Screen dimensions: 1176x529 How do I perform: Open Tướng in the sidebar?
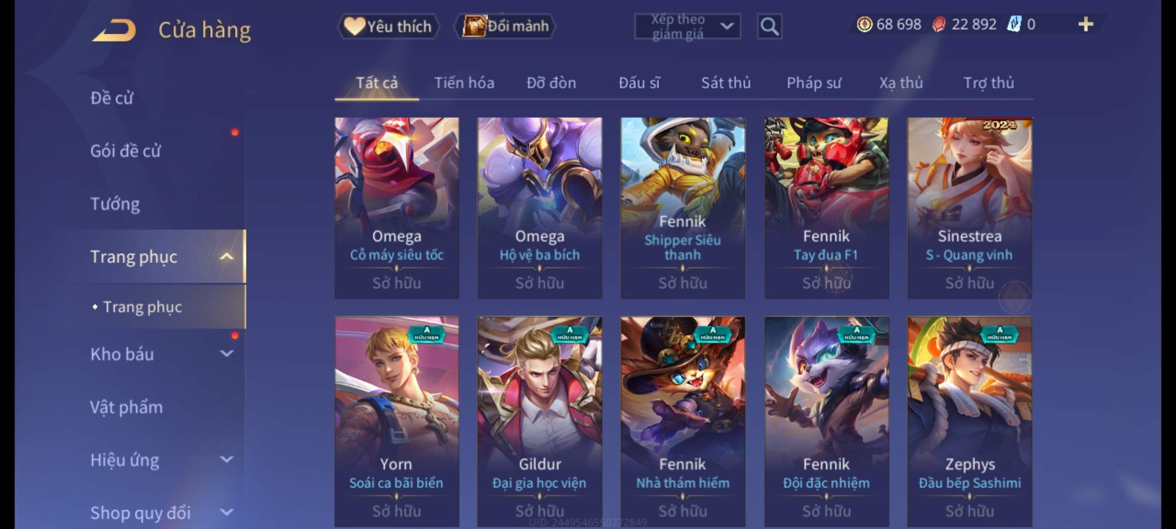115,203
